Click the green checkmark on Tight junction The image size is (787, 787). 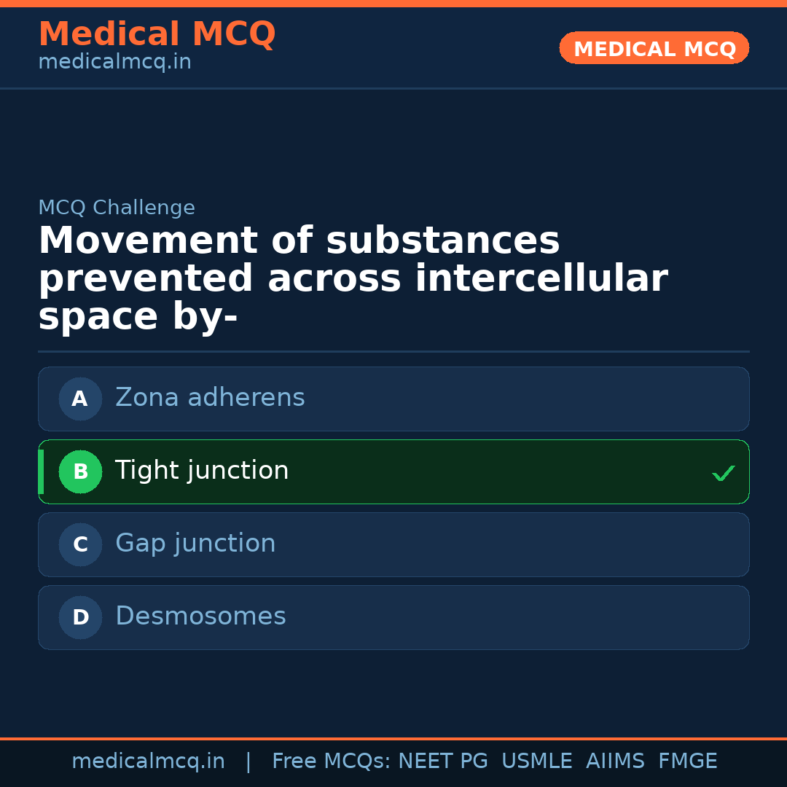(x=724, y=473)
